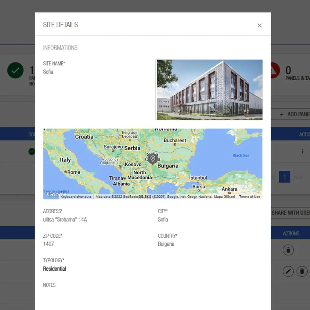Click the Sofia location pin on map
Screen dimensions: 310x310
pos(153,159)
